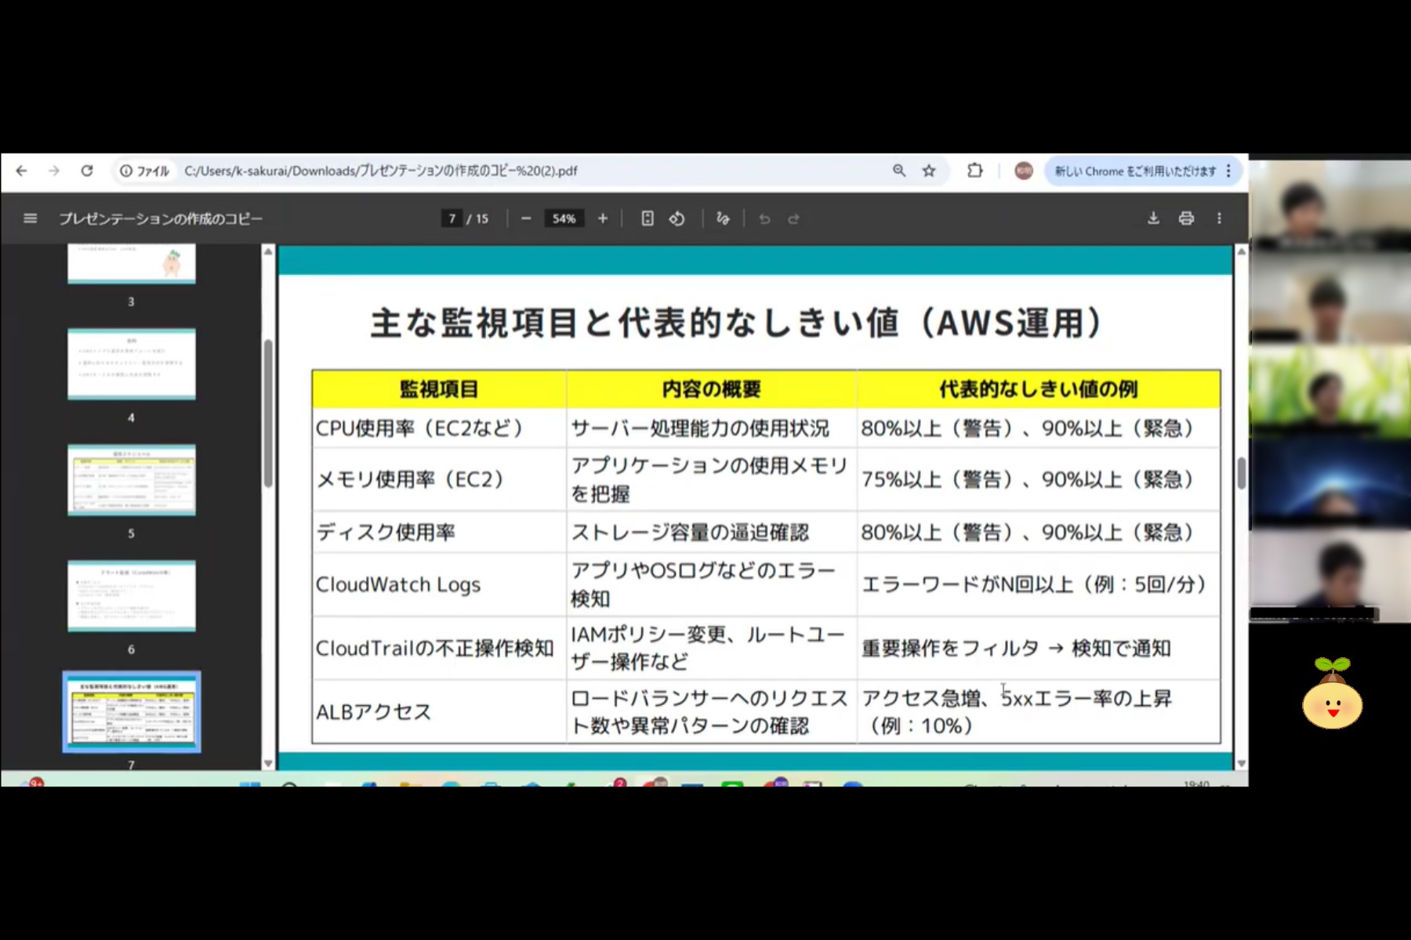Click the page number input field
Viewport: 1411px width, 940px height.
452,219
